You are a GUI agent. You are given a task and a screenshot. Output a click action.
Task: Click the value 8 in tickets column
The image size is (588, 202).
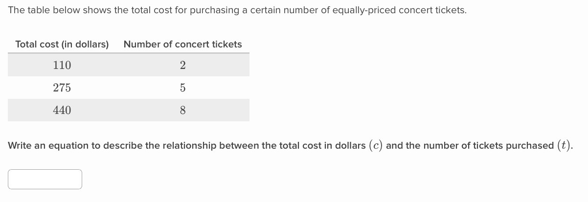182,111
